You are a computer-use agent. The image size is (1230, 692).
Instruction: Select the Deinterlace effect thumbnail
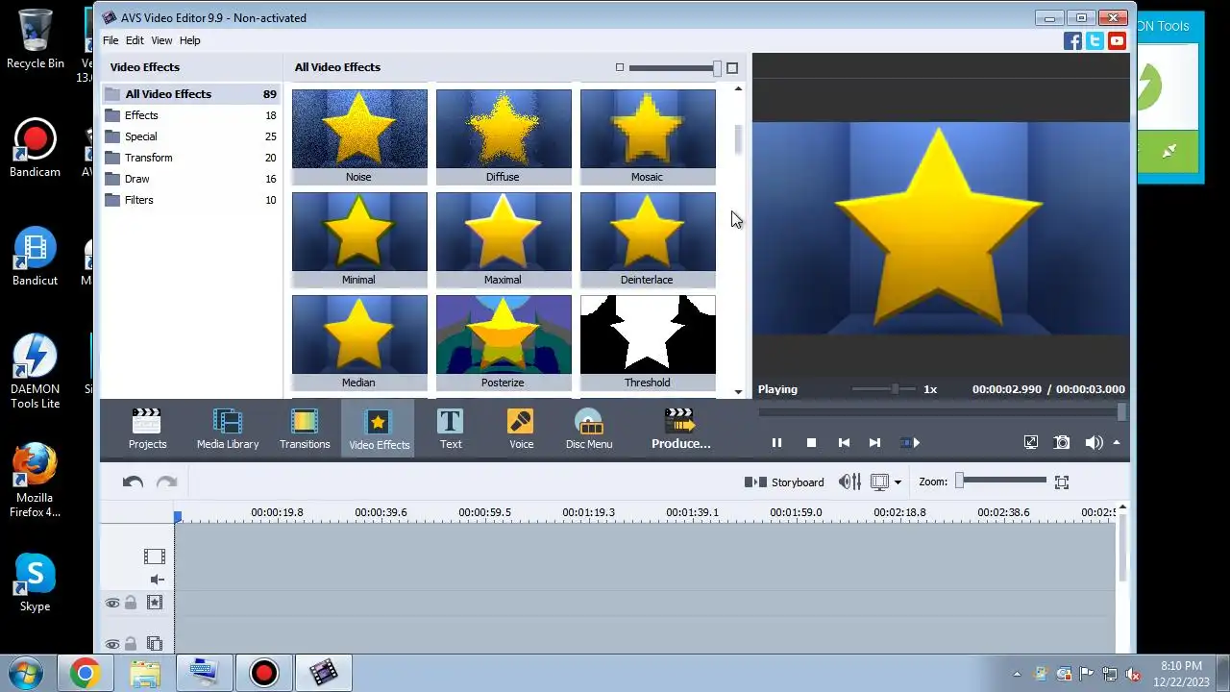point(648,239)
